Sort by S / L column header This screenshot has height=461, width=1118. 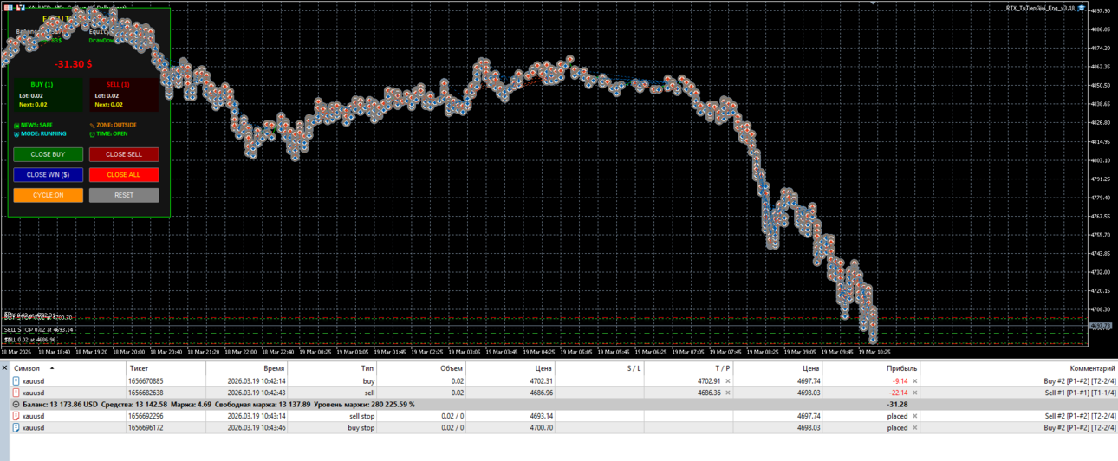(634, 368)
